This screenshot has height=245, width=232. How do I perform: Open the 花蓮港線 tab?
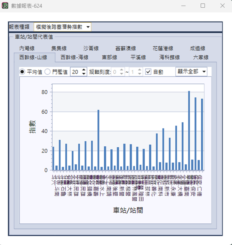(x=163, y=48)
